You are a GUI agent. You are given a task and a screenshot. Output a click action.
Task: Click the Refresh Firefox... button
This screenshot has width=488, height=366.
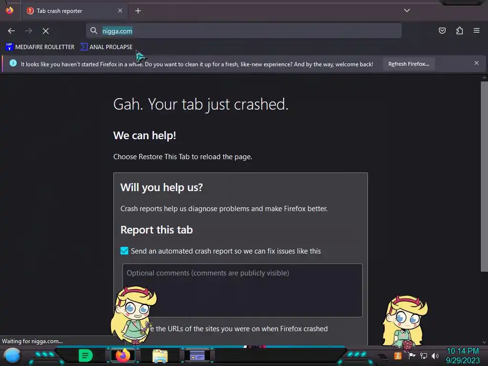pos(408,64)
